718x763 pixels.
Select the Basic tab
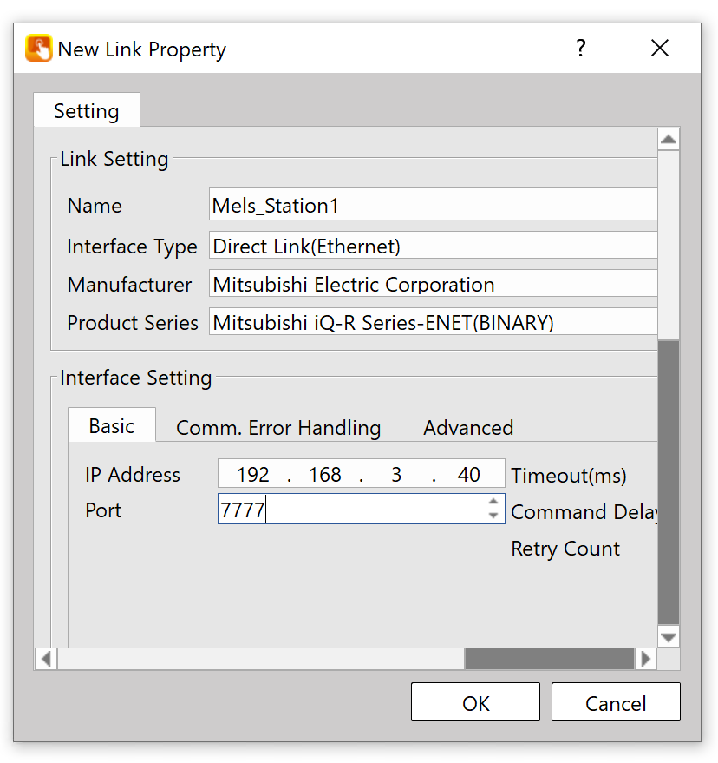[x=112, y=426]
